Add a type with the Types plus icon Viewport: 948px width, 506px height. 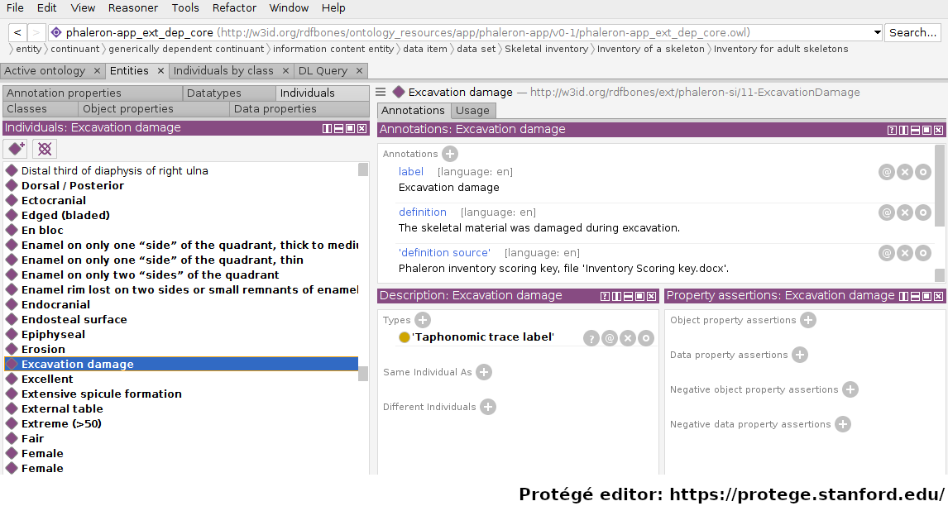[x=423, y=321]
